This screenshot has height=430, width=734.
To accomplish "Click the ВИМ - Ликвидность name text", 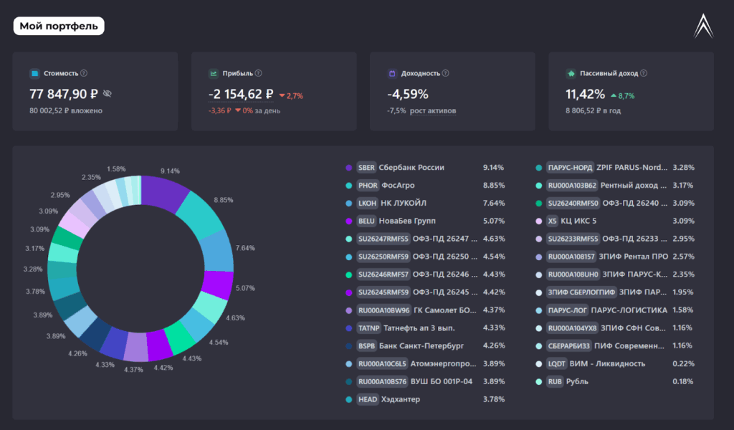I will tap(607, 363).
